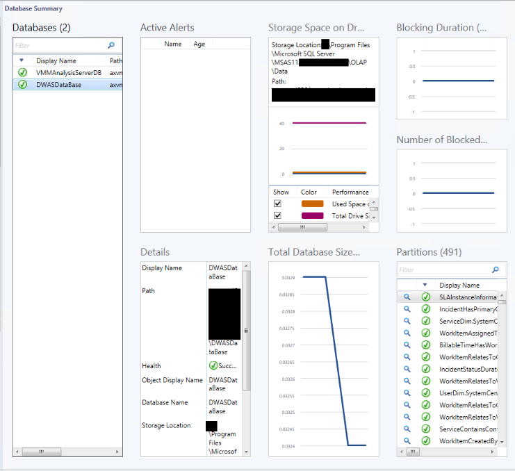The width and height of the screenshot is (515, 471).
Task: Click the search icon in the Partitions filter
Action: [x=496, y=270]
